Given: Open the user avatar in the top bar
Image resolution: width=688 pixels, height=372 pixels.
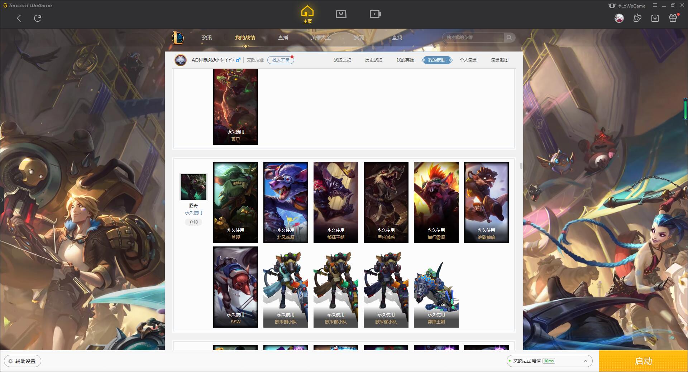Looking at the screenshot, I should (x=619, y=18).
